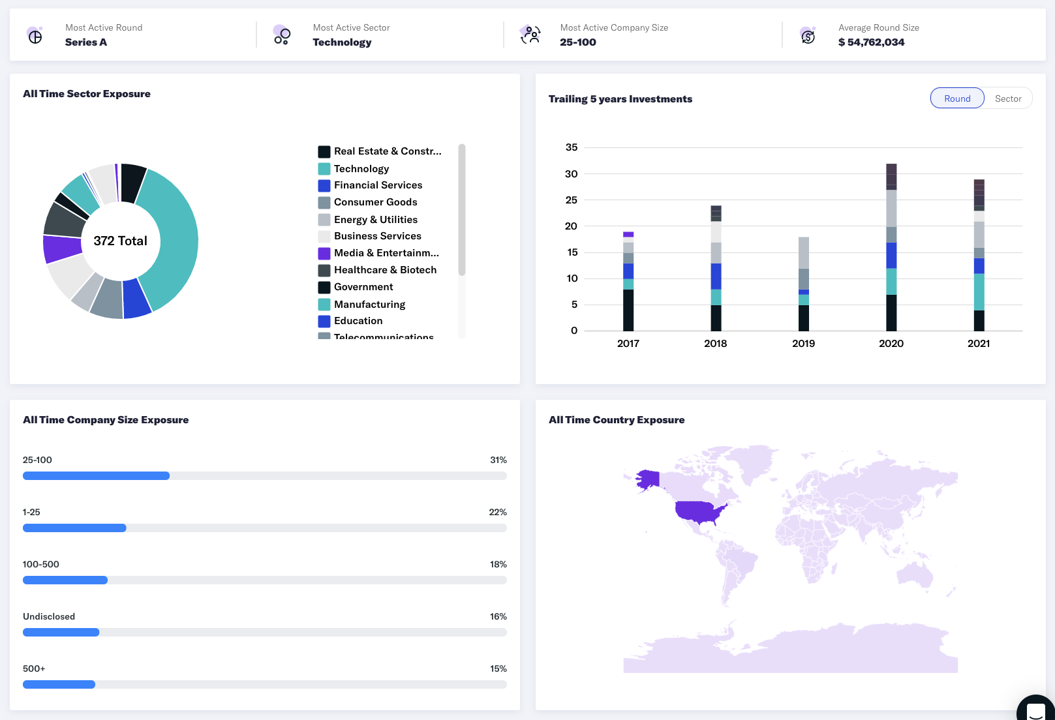Viewport: 1055px width, 720px height.
Task: Select Education in the sector legend
Action: pyautogui.click(x=358, y=321)
